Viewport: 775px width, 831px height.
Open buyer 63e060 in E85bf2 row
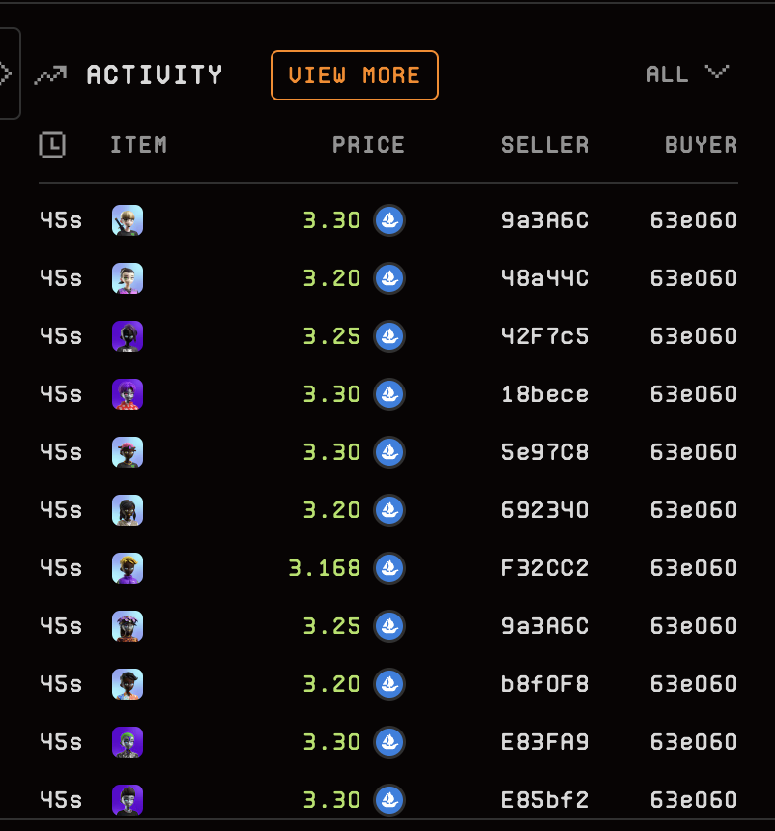pyautogui.click(x=694, y=800)
